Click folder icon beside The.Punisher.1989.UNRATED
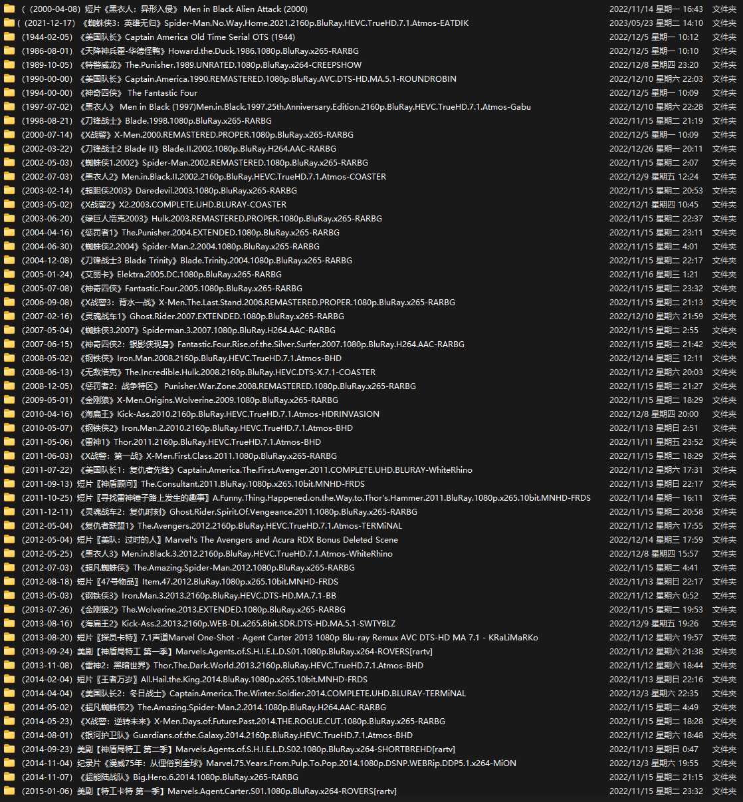 pos(9,65)
